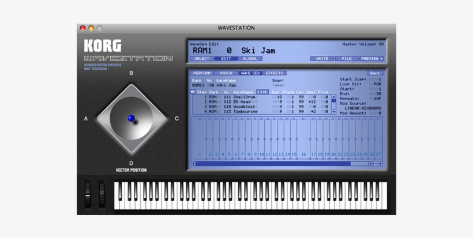The image size is (473, 238).
Task: Click the GLOBAL mode tab
Action: coord(250,59)
